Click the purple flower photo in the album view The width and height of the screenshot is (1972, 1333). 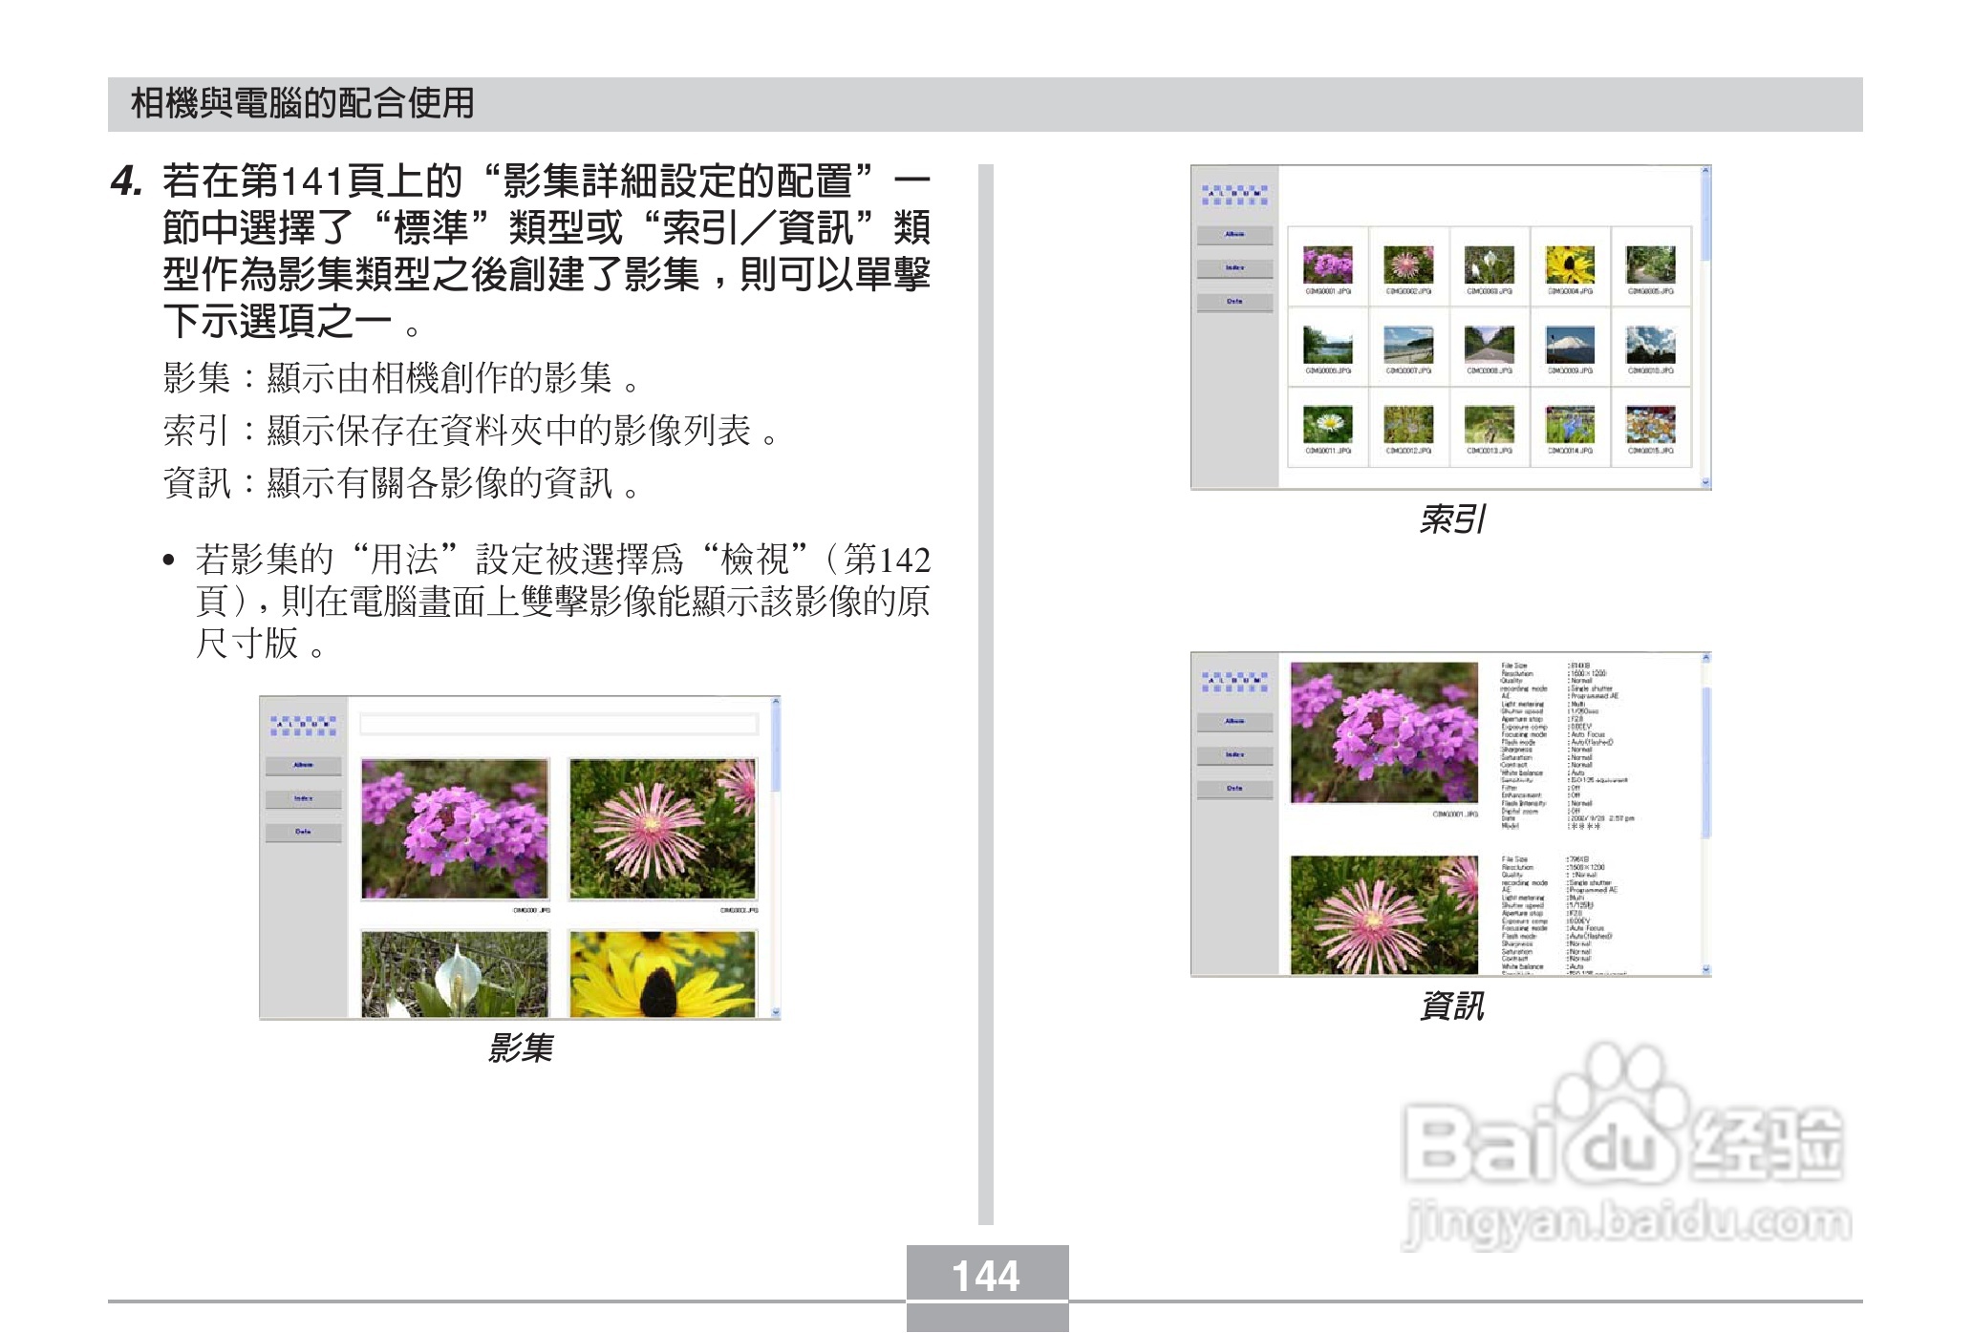tap(455, 828)
